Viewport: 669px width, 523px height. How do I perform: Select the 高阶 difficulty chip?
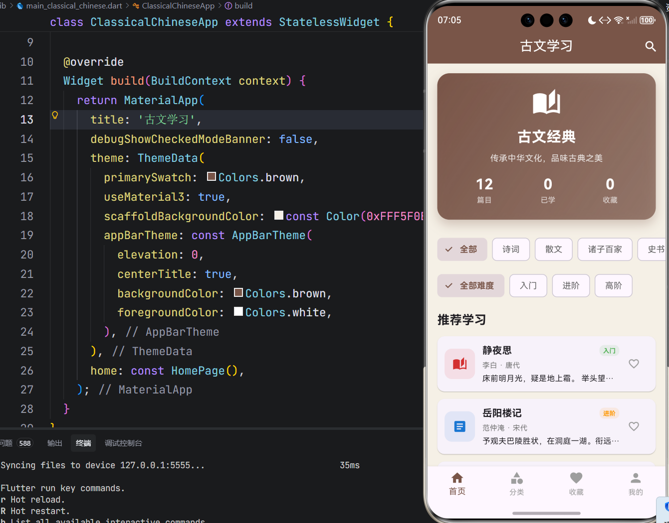coord(614,285)
